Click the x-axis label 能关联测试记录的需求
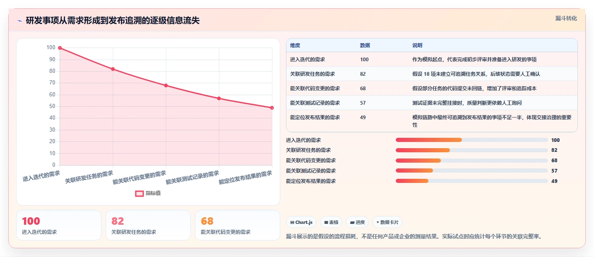 (192, 178)
